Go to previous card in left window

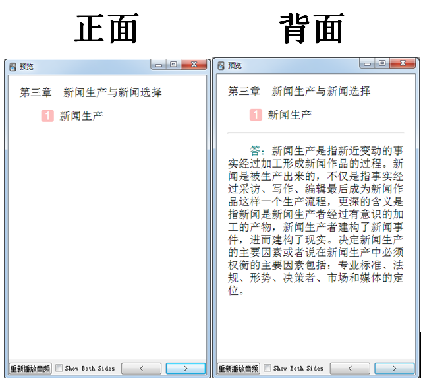(142, 369)
